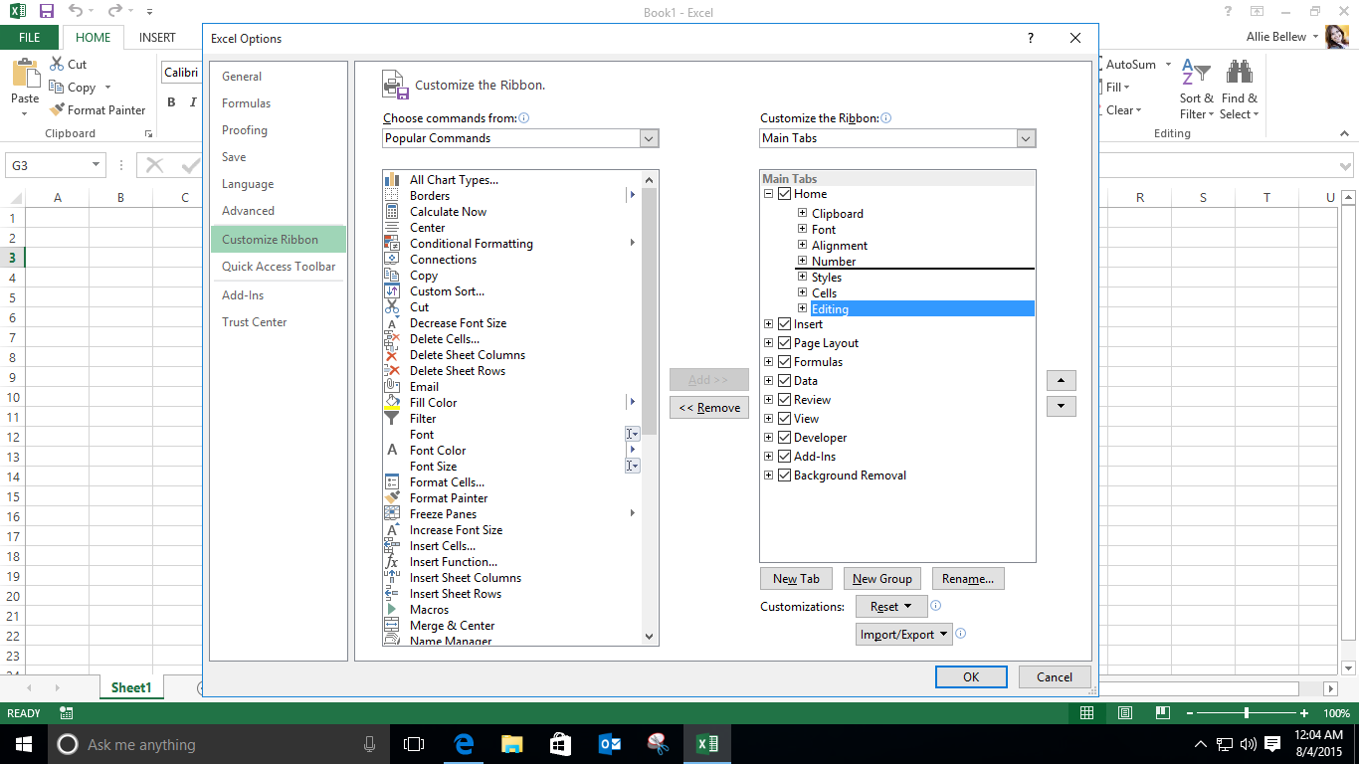Click the Save floppy icon in quick access
Image resolution: width=1359 pixels, height=764 pixels.
[46, 12]
